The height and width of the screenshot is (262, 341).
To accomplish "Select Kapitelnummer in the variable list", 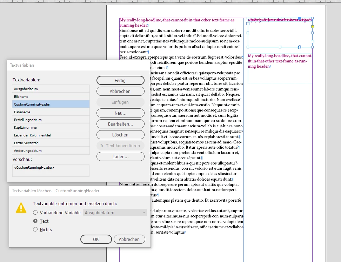I will pyautogui.click(x=51, y=127).
